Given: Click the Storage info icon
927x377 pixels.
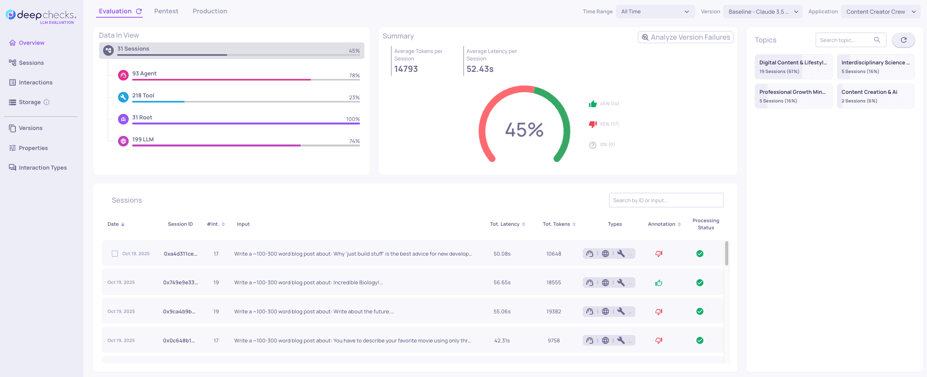Looking at the screenshot, I should tap(46, 102).
